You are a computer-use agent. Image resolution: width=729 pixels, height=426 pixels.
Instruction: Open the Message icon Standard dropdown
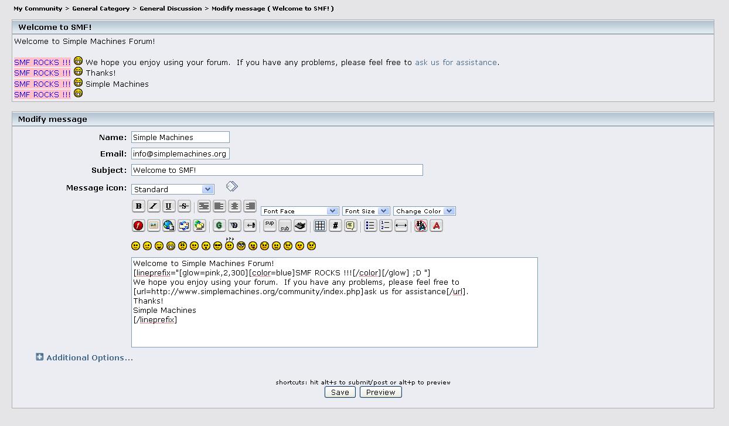173,189
